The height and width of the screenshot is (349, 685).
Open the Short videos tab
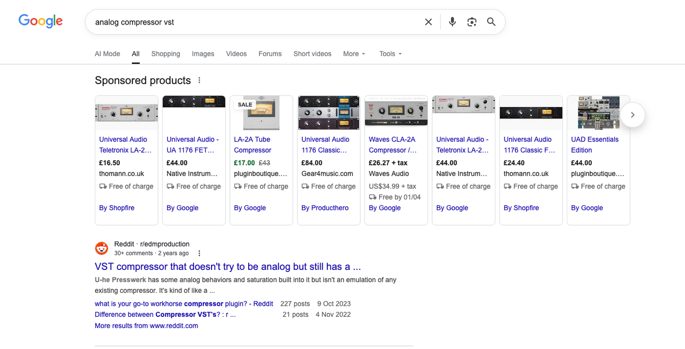pyautogui.click(x=312, y=54)
